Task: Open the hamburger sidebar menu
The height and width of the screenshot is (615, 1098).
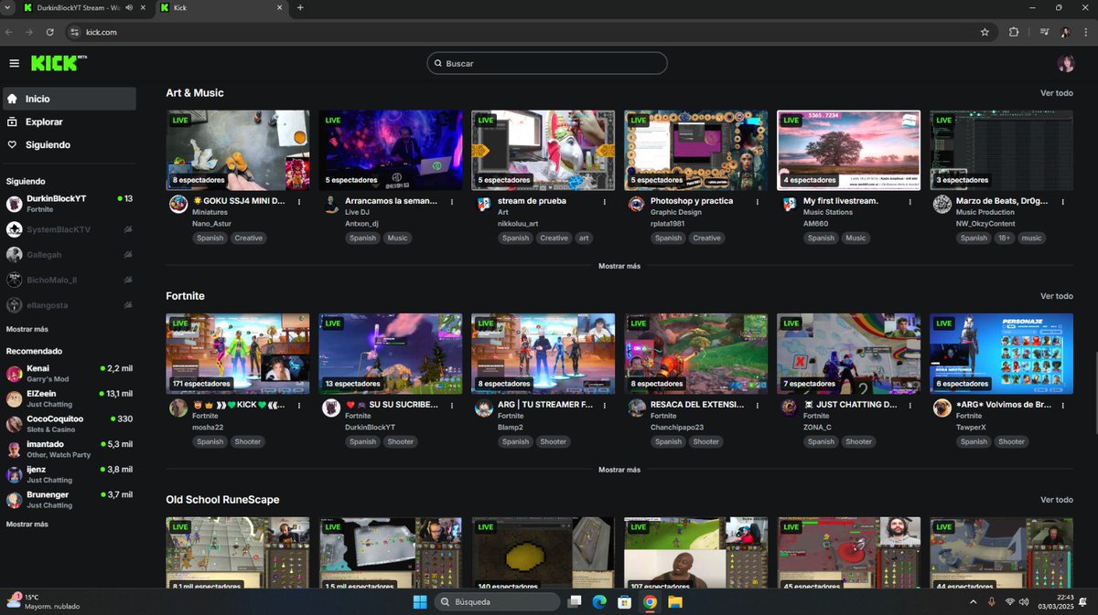Action: [x=14, y=63]
